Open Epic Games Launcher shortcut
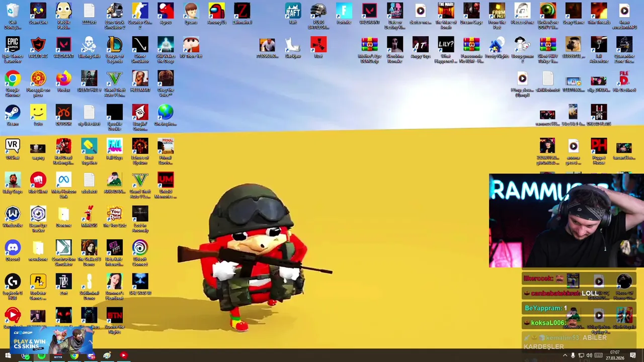644x362 pixels. click(x=13, y=50)
